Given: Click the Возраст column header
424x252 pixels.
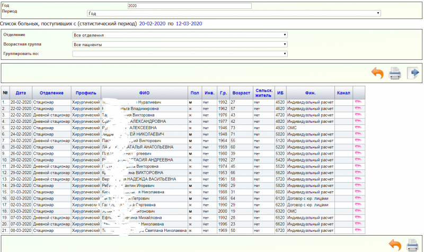Looking at the screenshot, I should (241, 93).
